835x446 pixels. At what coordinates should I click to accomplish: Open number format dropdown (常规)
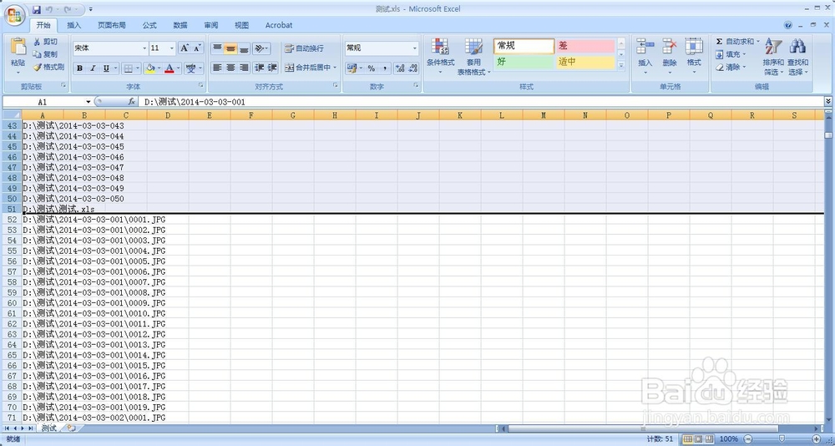(415, 48)
